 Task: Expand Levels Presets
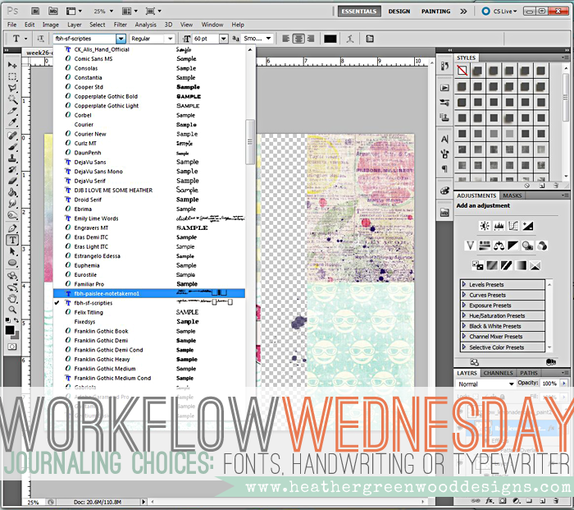[x=464, y=284]
